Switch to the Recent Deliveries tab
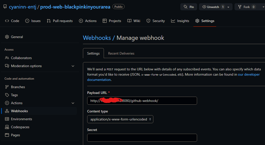This screenshot has height=145, width=265. click(x=121, y=53)
